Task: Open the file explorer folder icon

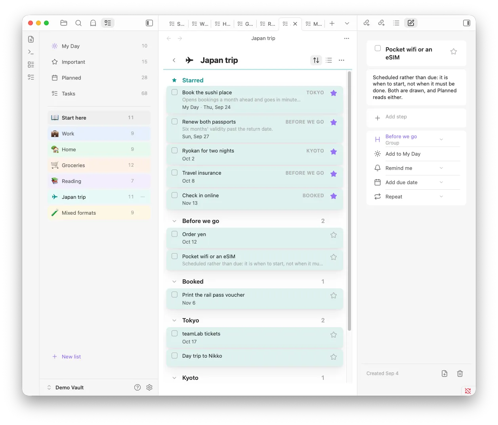Action: pyautogui.click(x=64, y=23)
